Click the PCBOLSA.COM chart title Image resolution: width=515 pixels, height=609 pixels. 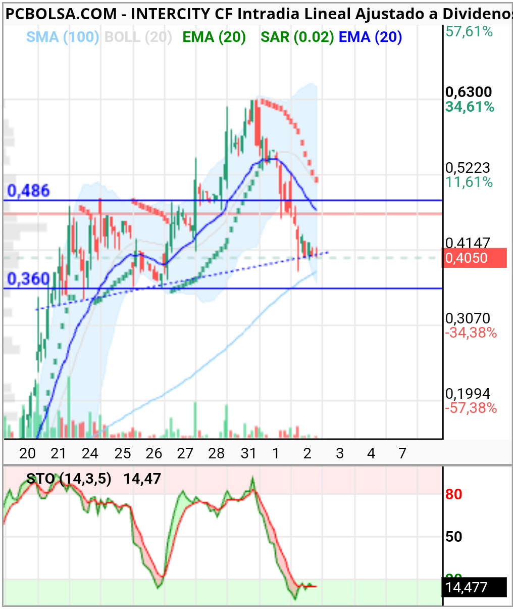coord(61,14)
